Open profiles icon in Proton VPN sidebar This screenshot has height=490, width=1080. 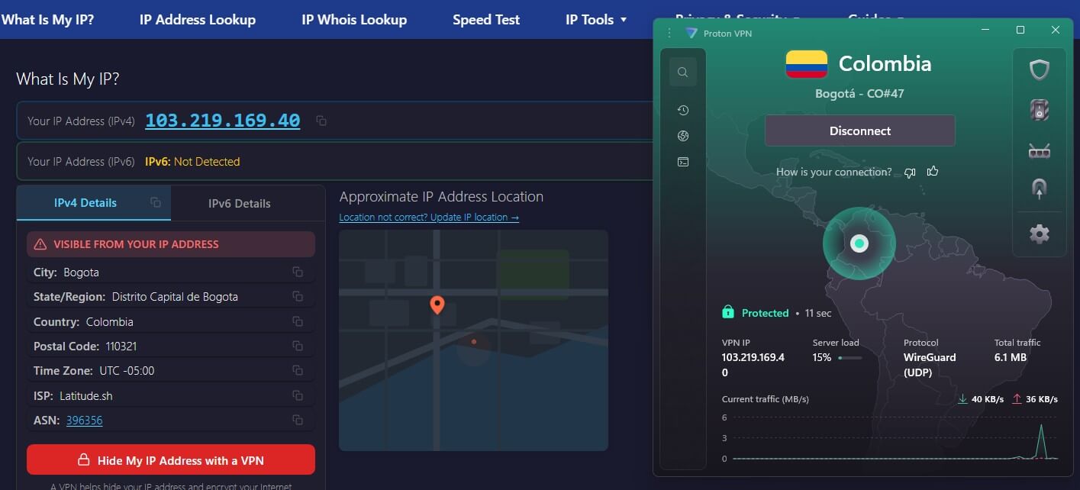[683, 162]
